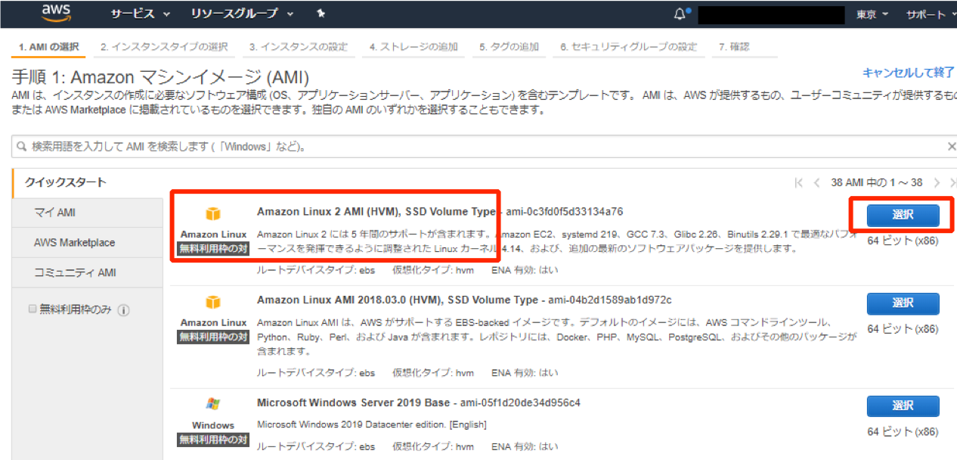Open the pin shortcuts icon in navbar

321,14
